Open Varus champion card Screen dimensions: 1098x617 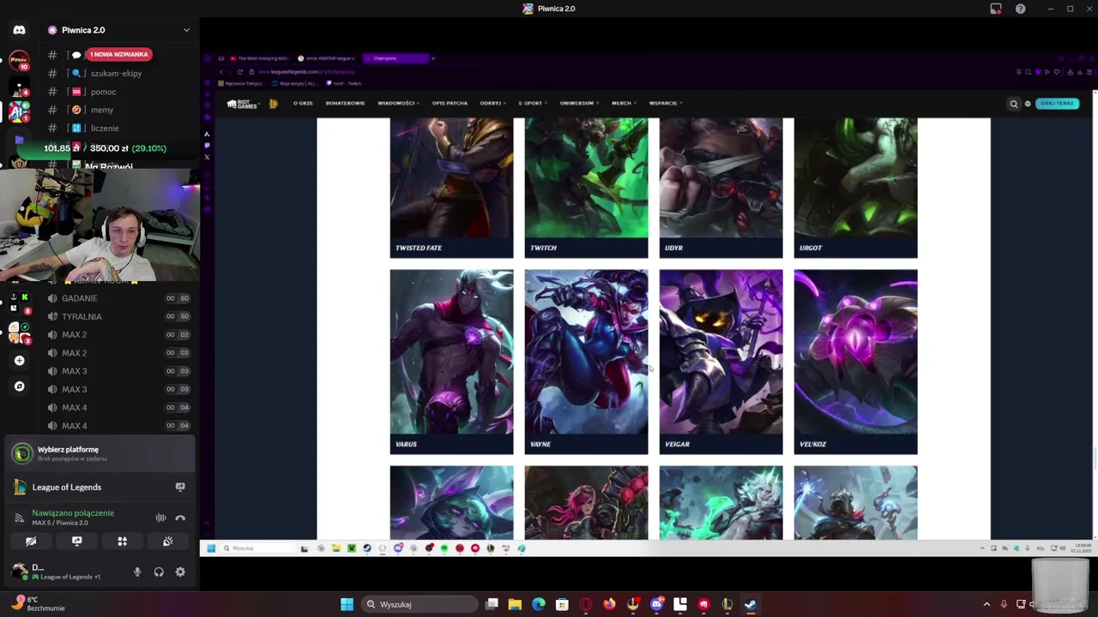451,362
